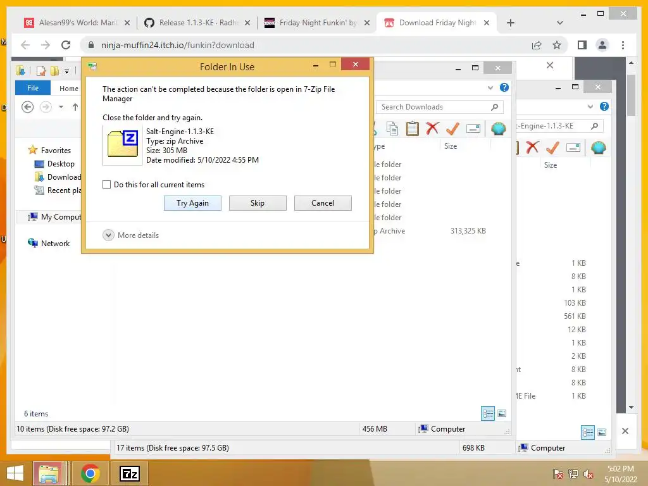Image resolution: width=648 pixels, height=486 pixels.
Task: Open Customize Quick Access Toolbar dropdown
Action: [x=66, y=71]
